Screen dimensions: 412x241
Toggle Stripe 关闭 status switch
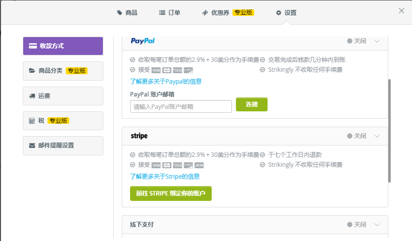tap(357, 136)
